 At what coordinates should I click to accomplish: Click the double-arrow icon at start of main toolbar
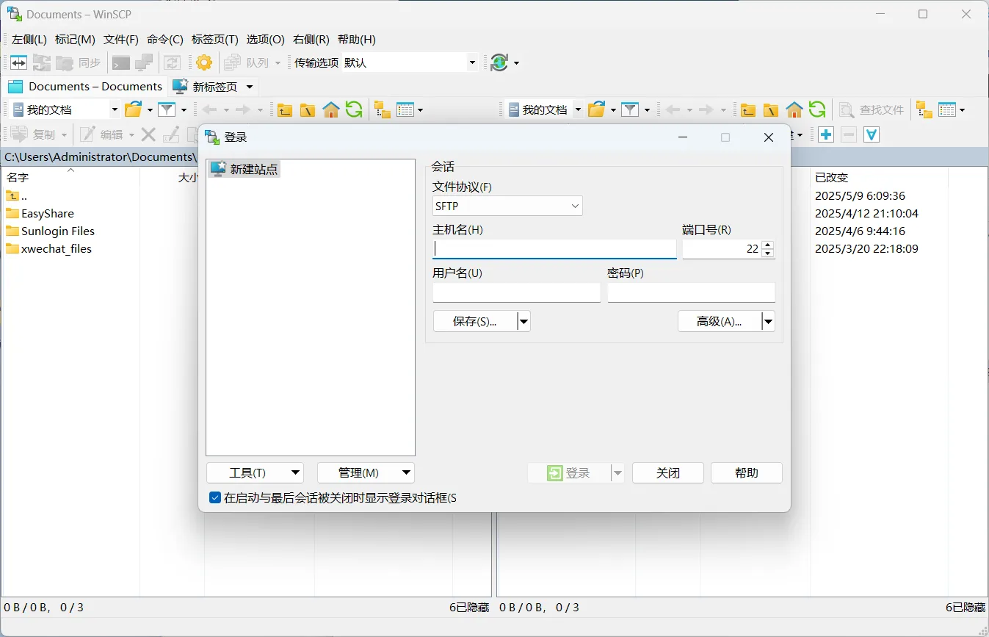[x=18, y=62]
